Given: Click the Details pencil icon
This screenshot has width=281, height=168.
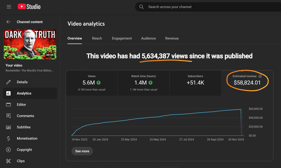Looking at the screenshot, I should click(x=9, y=82).
